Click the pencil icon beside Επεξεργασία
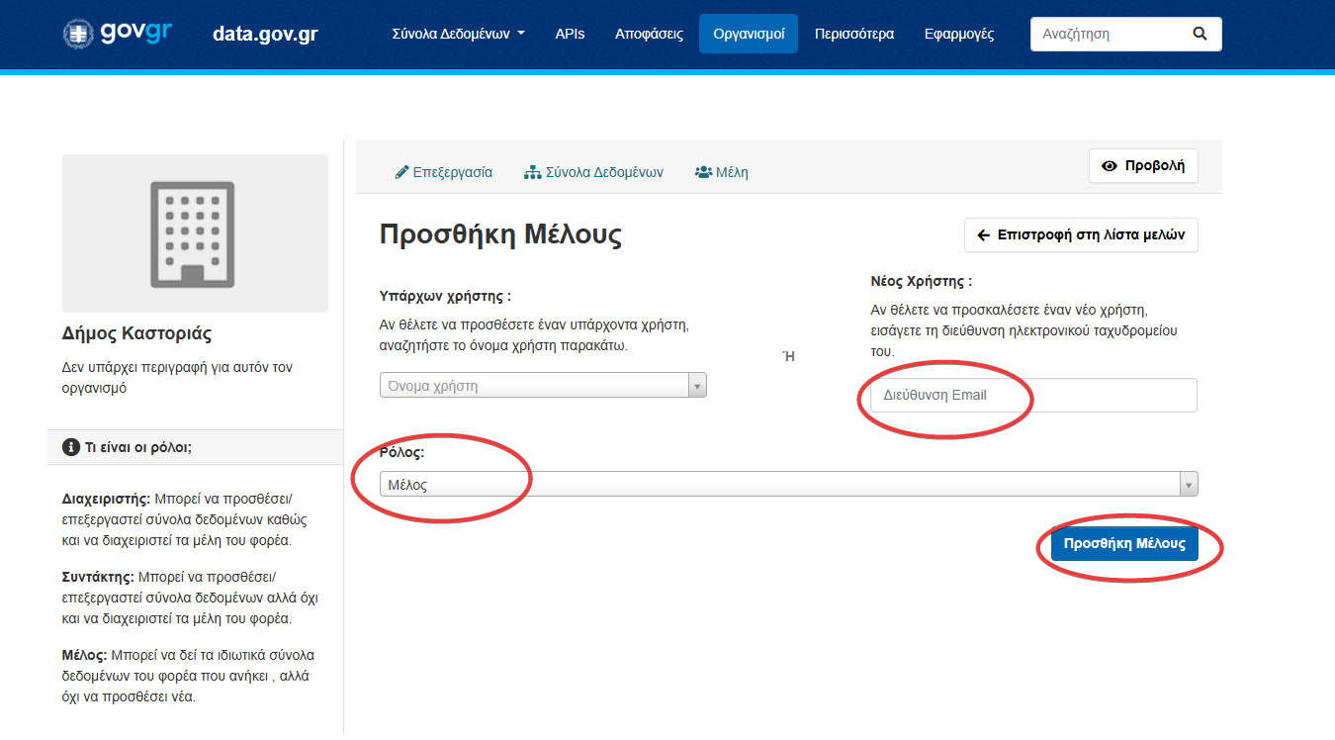The image size is (1335, 740). [401, 172]
